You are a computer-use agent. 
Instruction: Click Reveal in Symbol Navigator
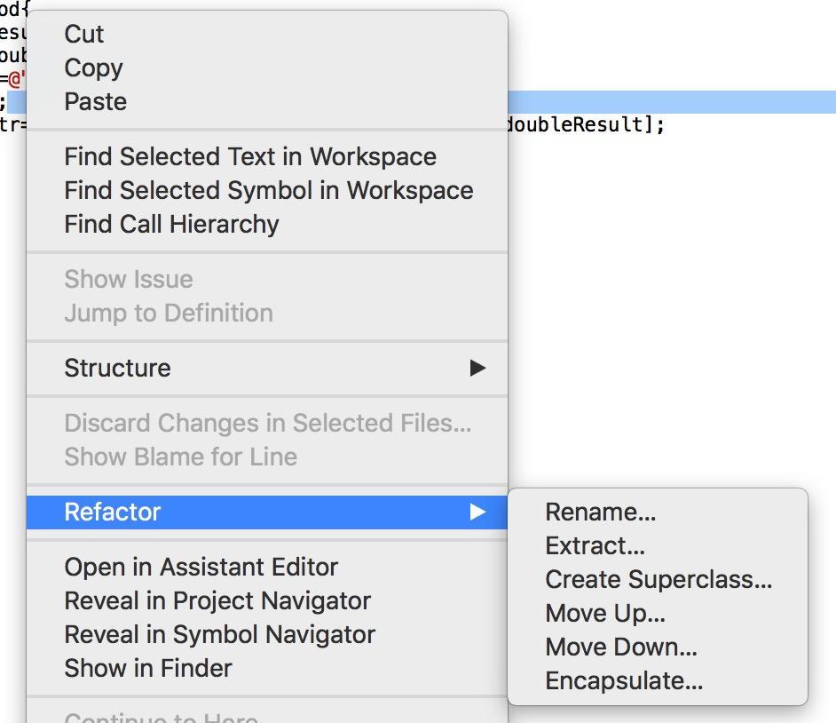click(219, 635)
